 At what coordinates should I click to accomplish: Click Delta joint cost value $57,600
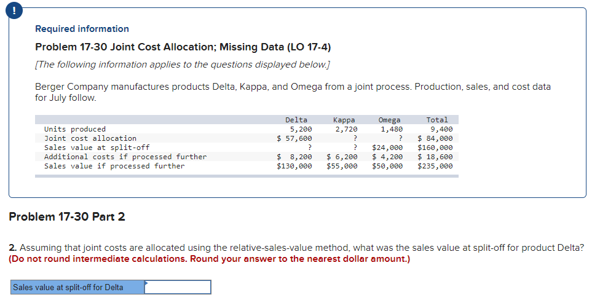point(294,138)
